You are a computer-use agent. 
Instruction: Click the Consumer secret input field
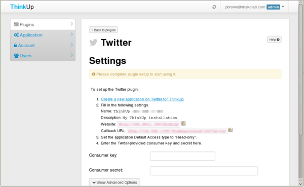click(204, 171)
